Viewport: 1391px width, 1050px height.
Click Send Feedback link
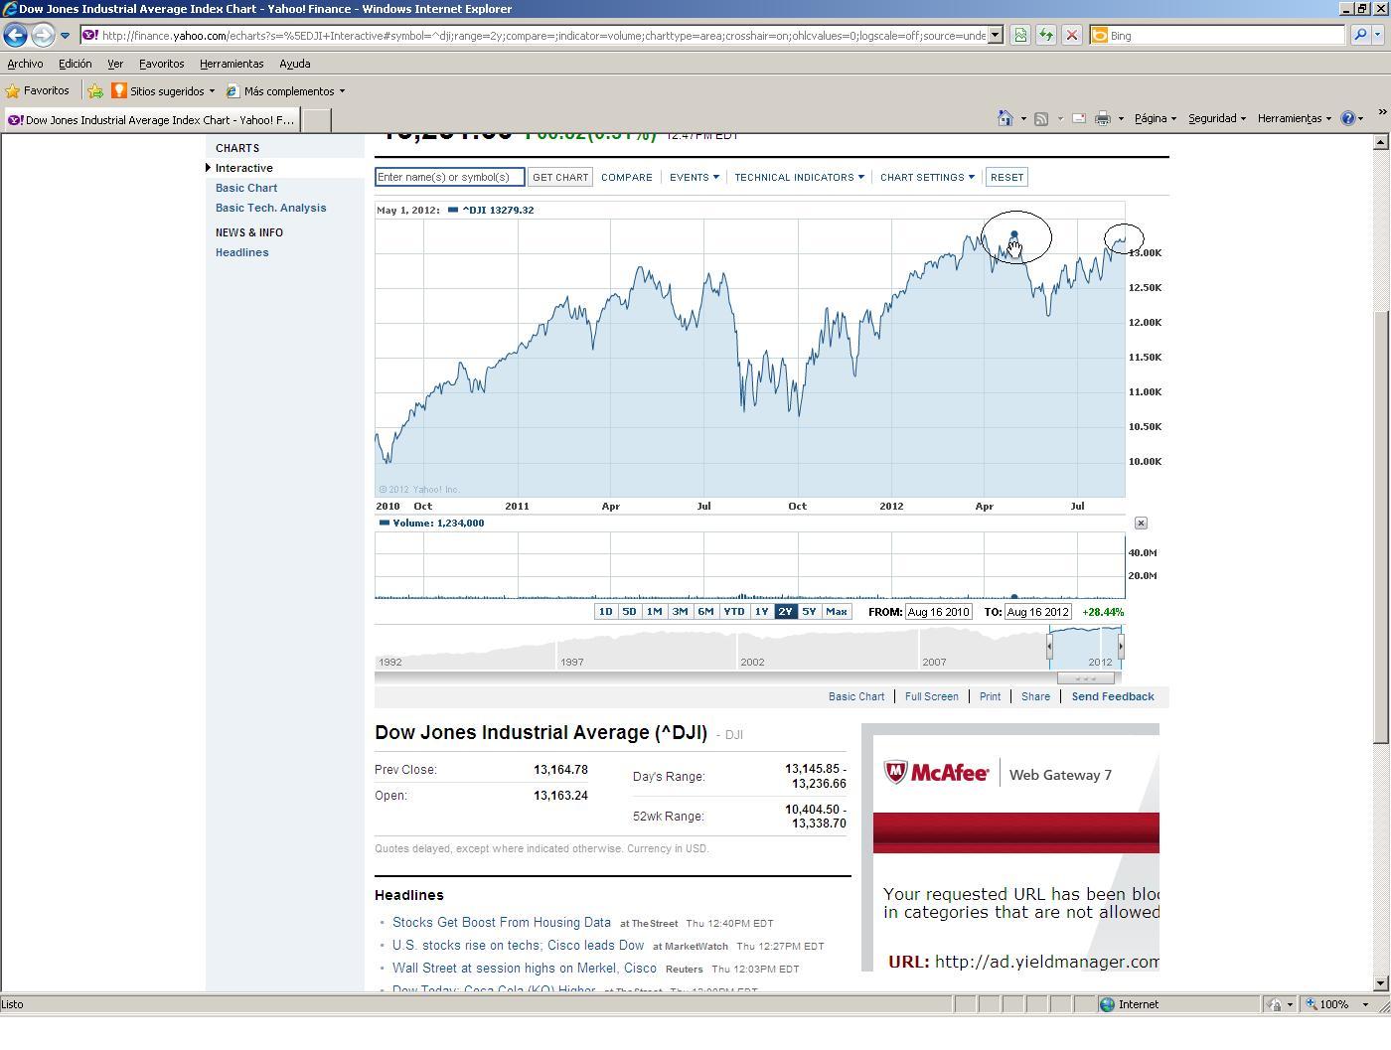coord(1113,696)
